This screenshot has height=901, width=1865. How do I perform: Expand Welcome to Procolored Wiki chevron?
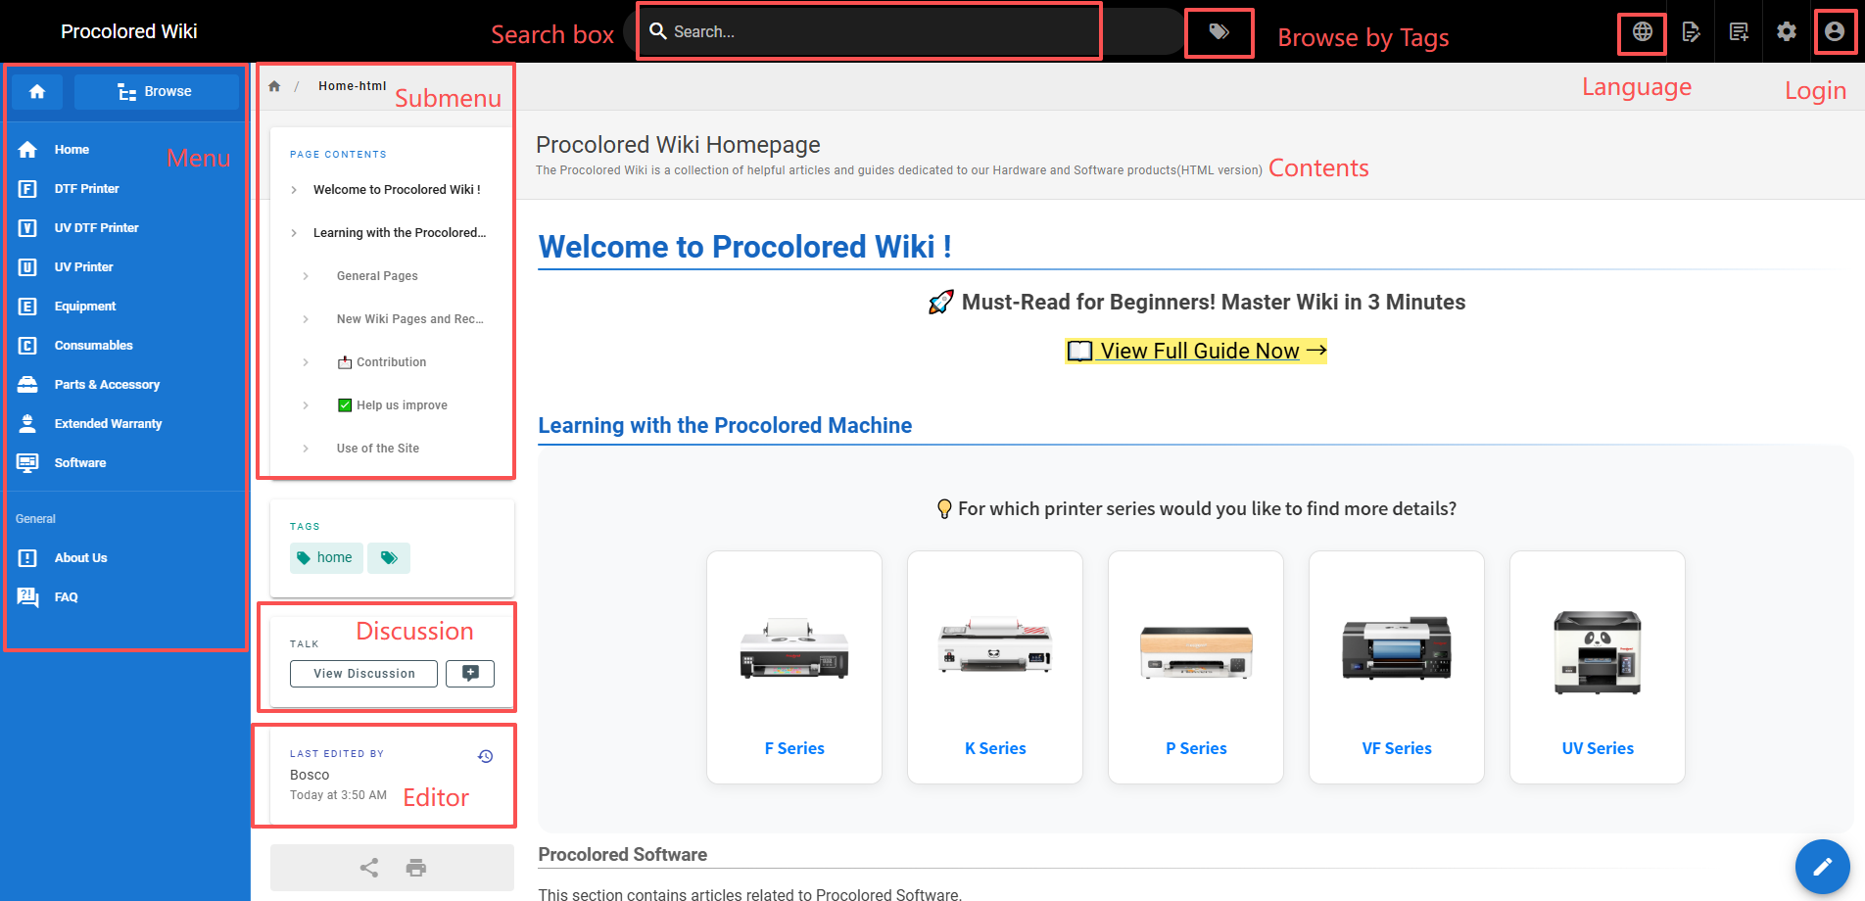[x=294, y=190]
